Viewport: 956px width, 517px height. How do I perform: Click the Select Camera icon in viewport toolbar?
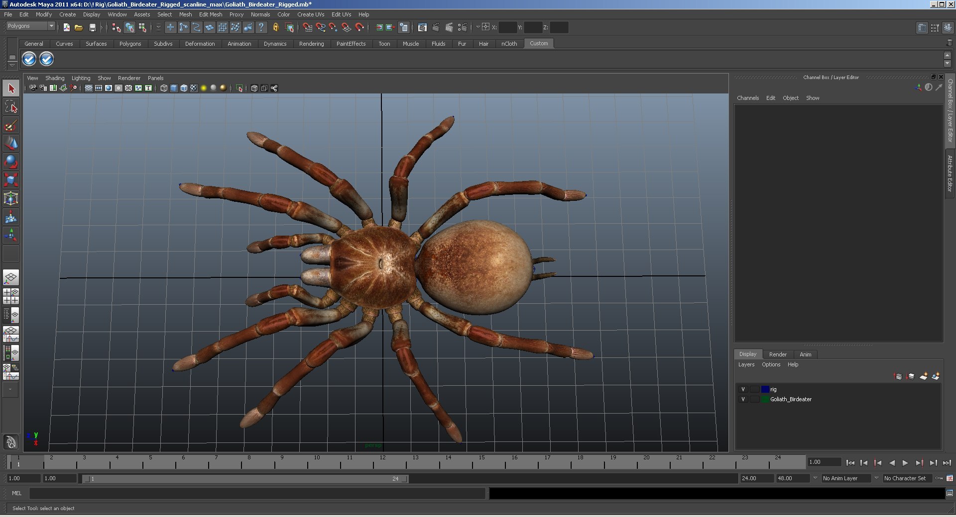click(x=33, y=88)
